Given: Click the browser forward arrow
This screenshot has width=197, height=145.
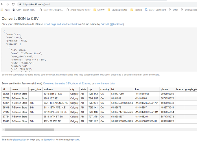Looking at the screenshot, I should click(x=8, y=4).
